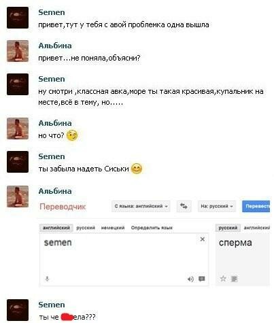Open the list icon beside the star

[234, 279]
